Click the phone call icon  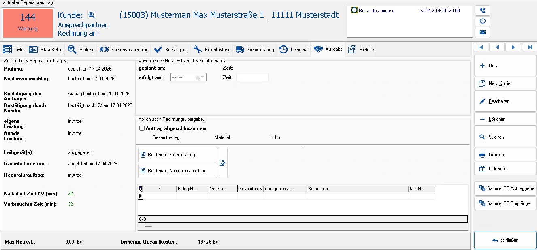[482, 11]
